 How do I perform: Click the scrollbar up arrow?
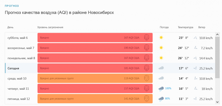click(217, 34)
